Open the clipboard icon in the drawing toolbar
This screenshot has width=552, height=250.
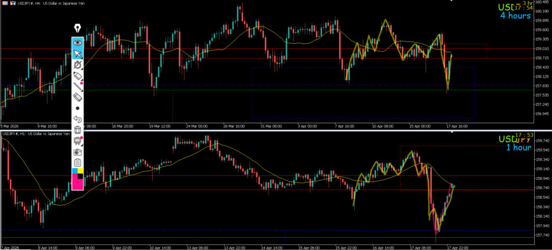[x=78, y=163]
